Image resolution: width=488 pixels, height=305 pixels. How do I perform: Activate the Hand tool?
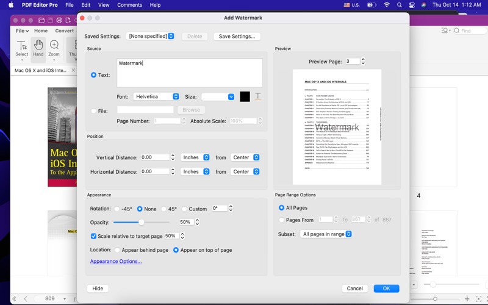tap(38, 49)
